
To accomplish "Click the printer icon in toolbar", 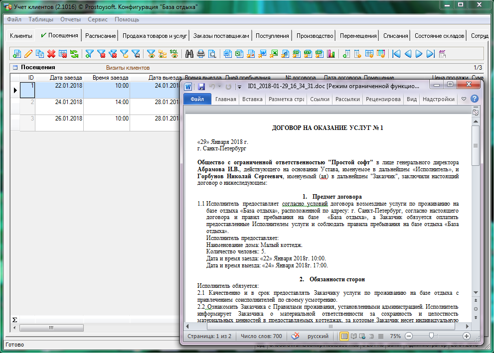I will click(x=201, y=54).
